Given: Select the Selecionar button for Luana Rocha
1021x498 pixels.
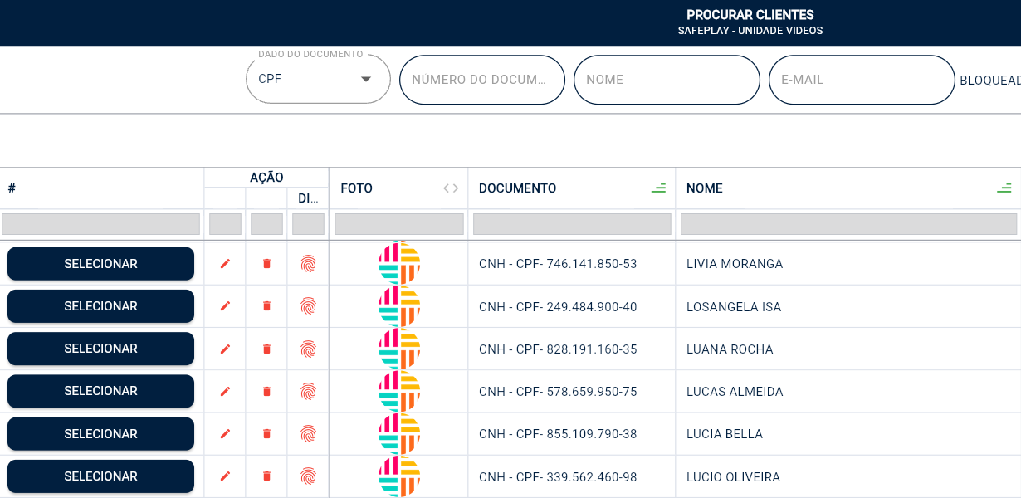Looking at the screenshot, I should tap(100, 349).
